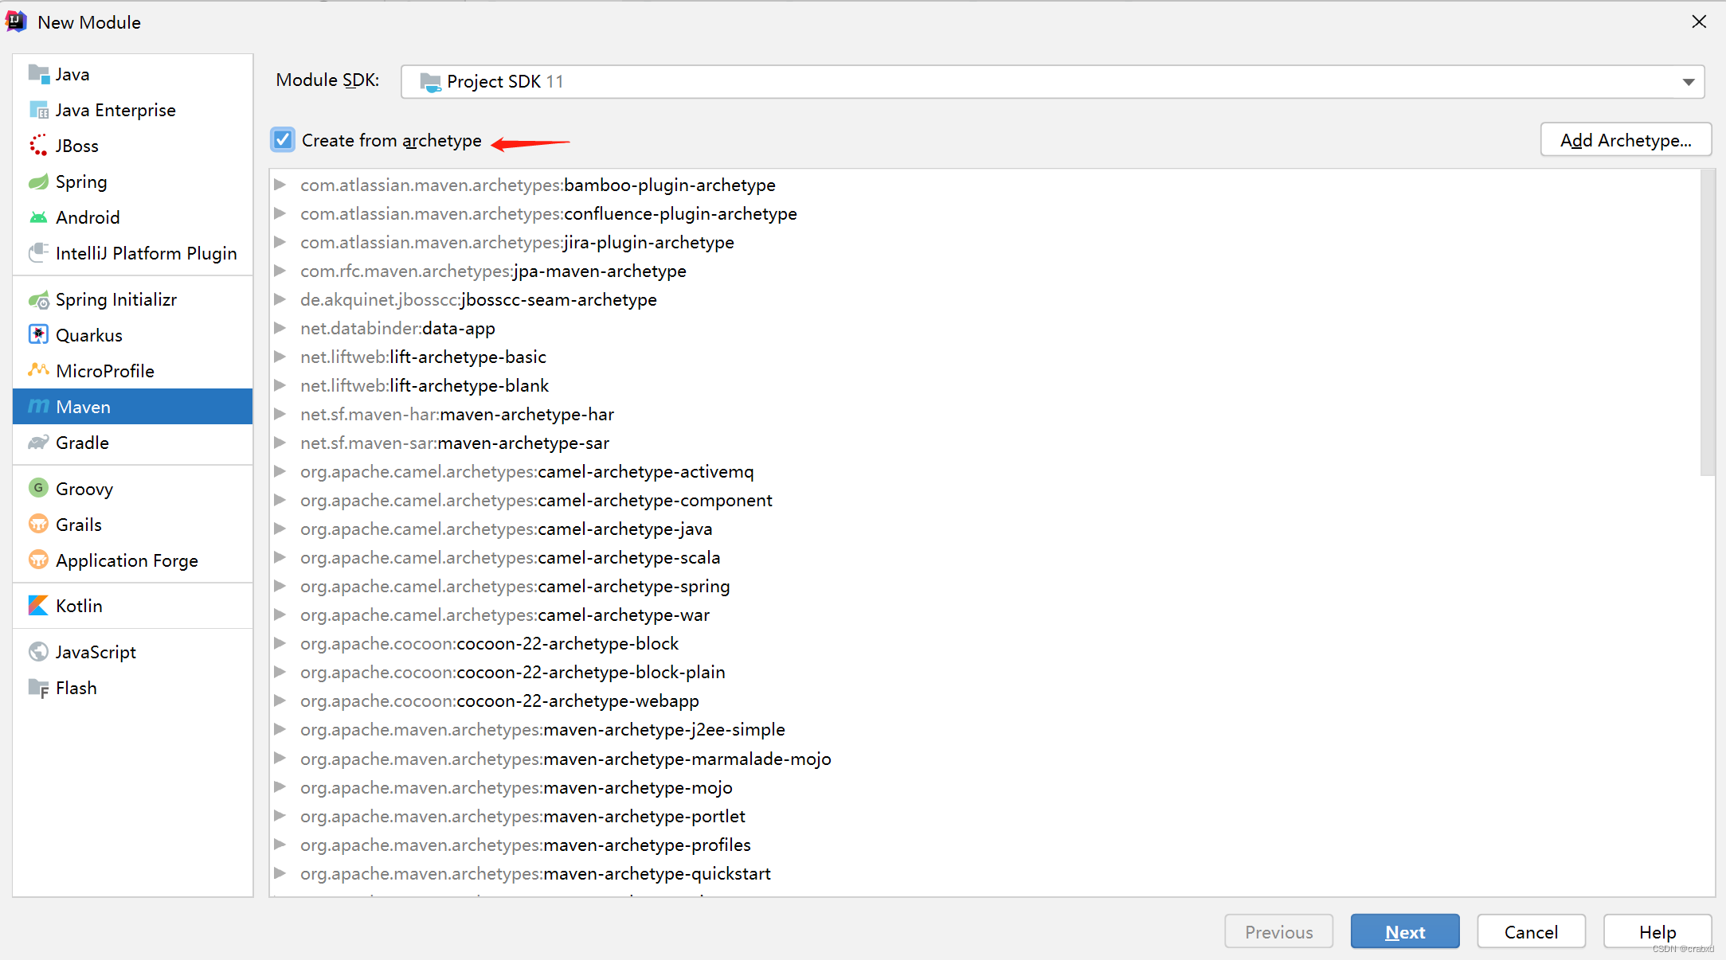
Task: Expand bamboo-plugin-archetype tree arrow
Action: tap(280, 185)
